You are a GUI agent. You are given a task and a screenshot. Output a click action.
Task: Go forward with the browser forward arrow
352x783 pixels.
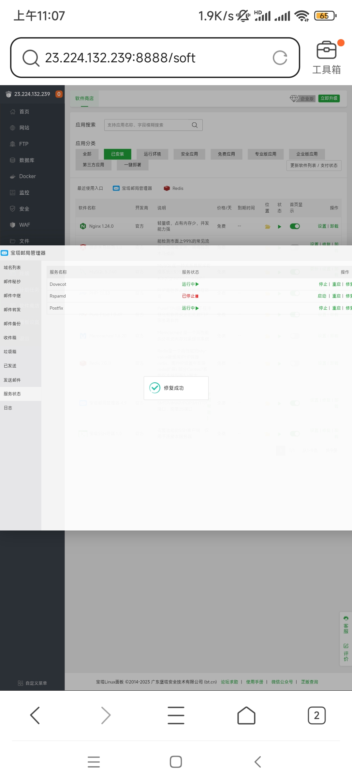(x=106, y=715)
